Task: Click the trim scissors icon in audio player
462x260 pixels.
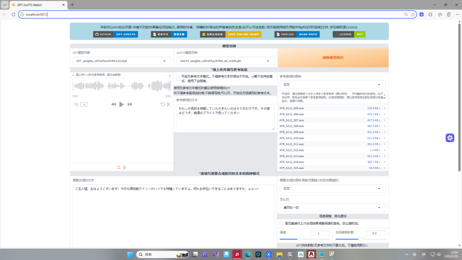Action: click(x=169, y=104)
